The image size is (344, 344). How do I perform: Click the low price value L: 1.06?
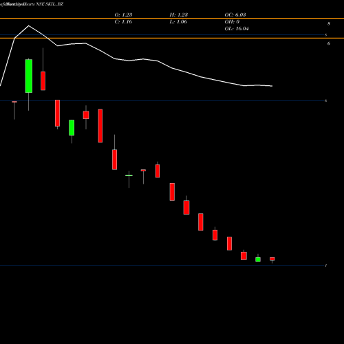(178, 21)
